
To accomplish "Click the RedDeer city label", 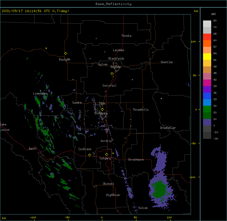I will pyautogui.click(x=116, y=67).
